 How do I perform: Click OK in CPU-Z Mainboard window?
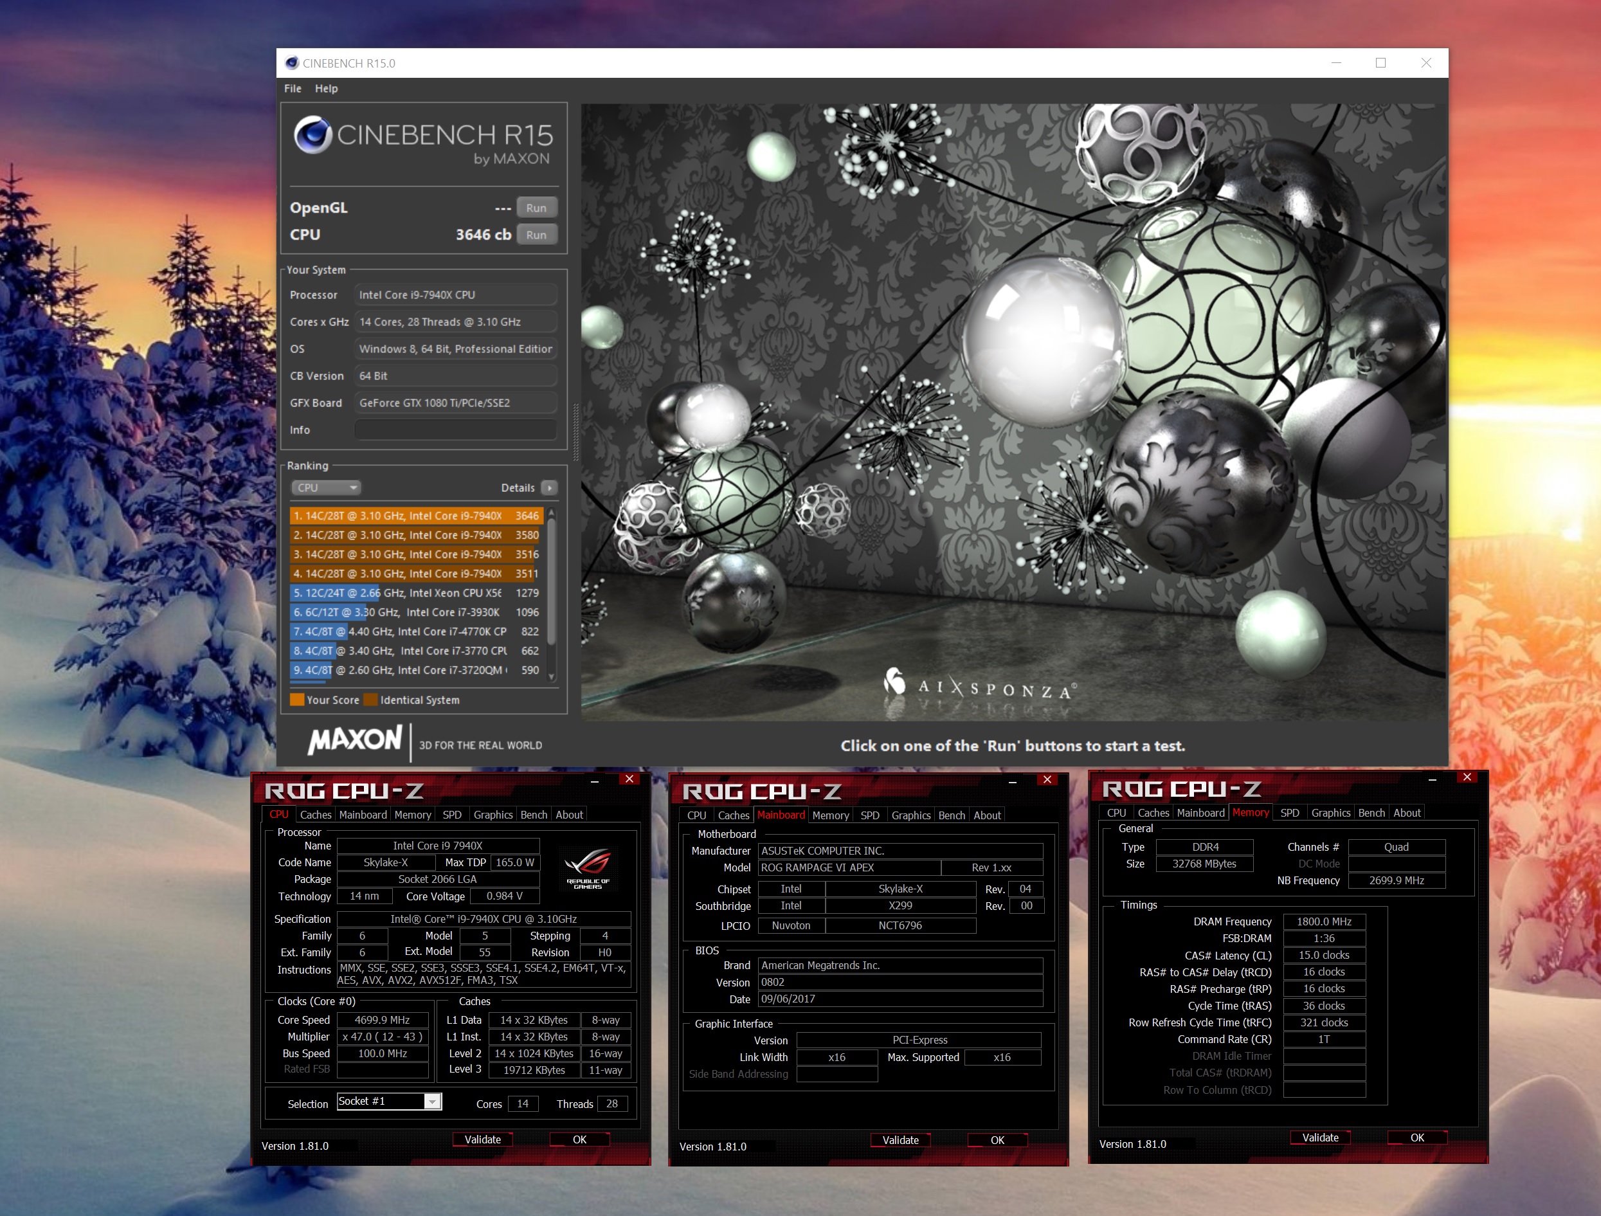997,1140
